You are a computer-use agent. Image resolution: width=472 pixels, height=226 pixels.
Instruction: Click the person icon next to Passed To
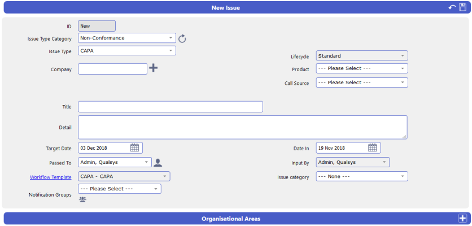click(158, 163)
